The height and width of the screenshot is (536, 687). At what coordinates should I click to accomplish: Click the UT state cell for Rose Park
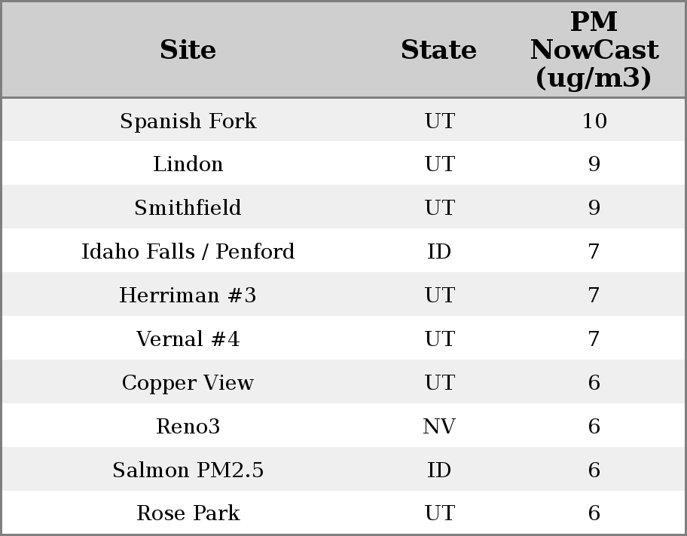pos(439,513)
